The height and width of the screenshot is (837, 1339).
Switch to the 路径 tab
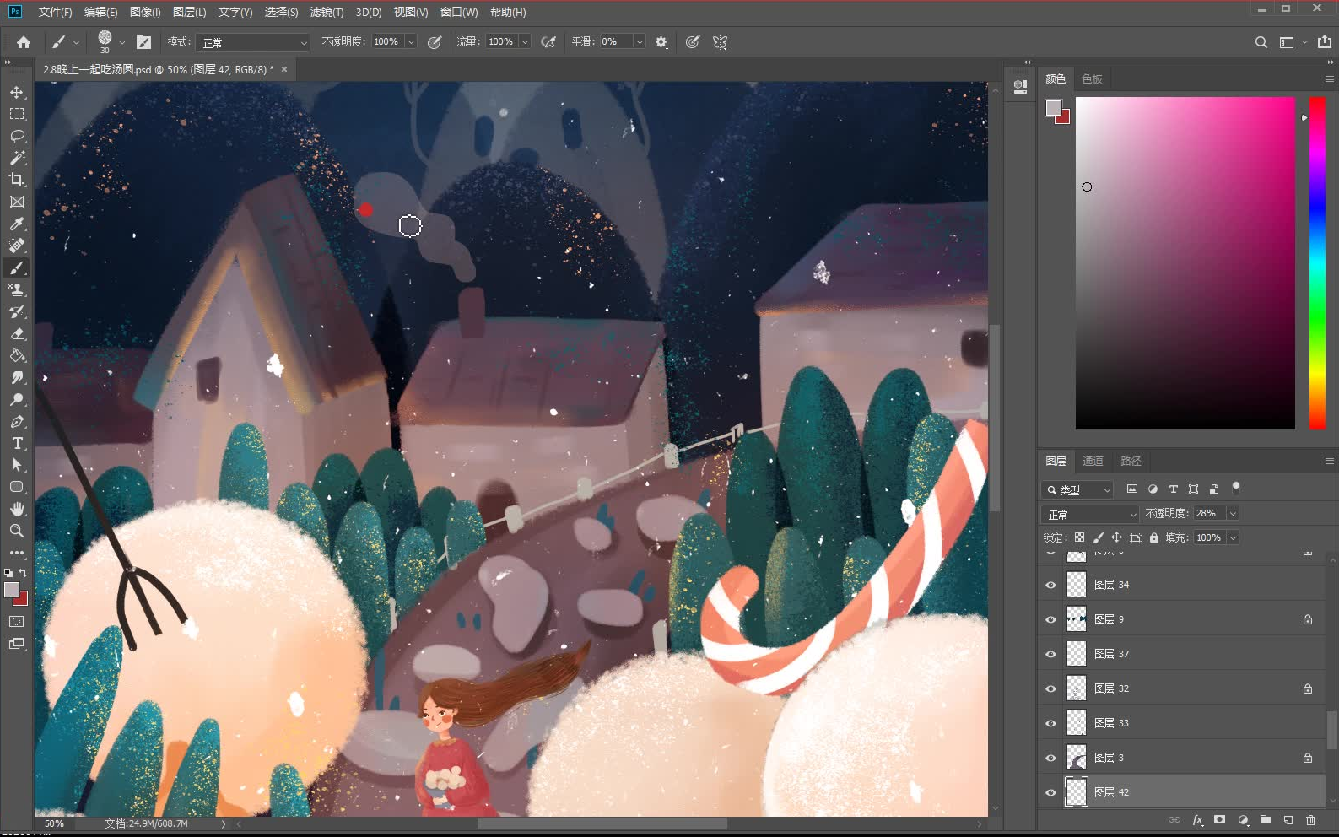[1131, 461]
